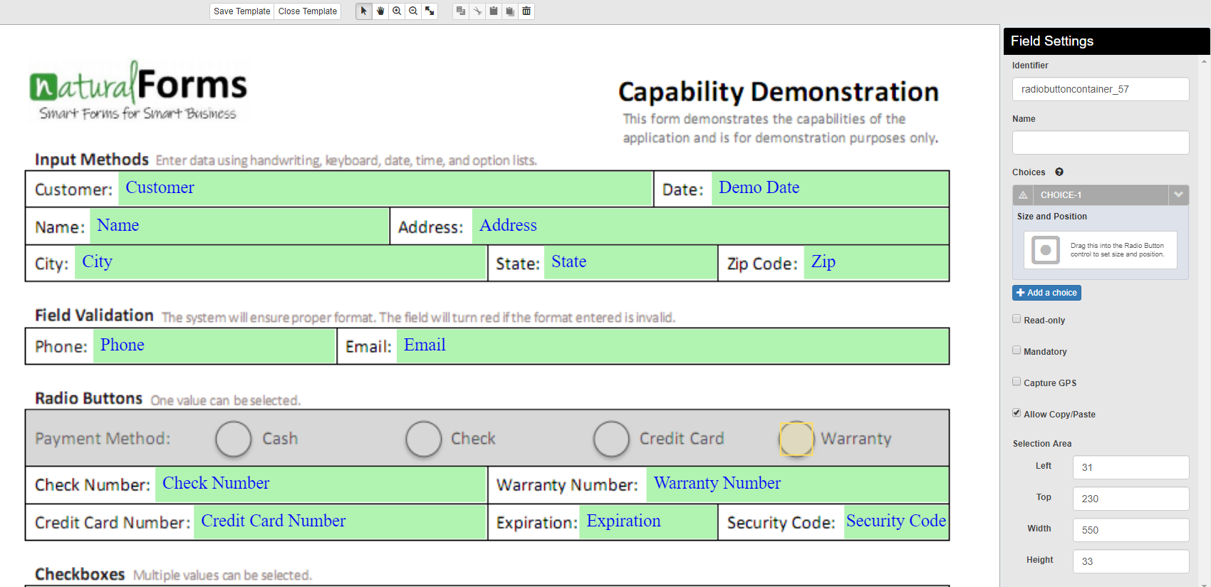Click the Left selection area input

[x=1131, y=467]
